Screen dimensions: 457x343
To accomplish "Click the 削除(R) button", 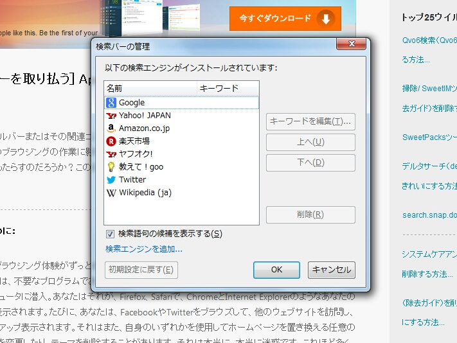I will coord(310,215).
